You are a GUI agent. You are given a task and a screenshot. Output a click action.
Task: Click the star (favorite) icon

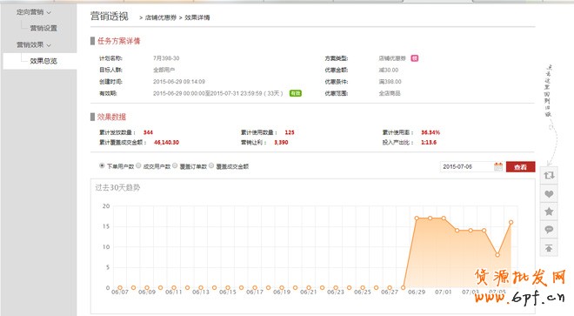[549, 212]
